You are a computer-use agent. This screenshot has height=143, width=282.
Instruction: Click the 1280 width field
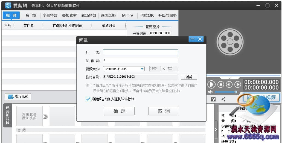pos(155,69)
